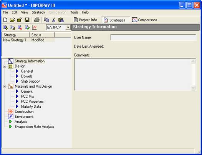Click the Design node icon in tree

coord(11,66)
